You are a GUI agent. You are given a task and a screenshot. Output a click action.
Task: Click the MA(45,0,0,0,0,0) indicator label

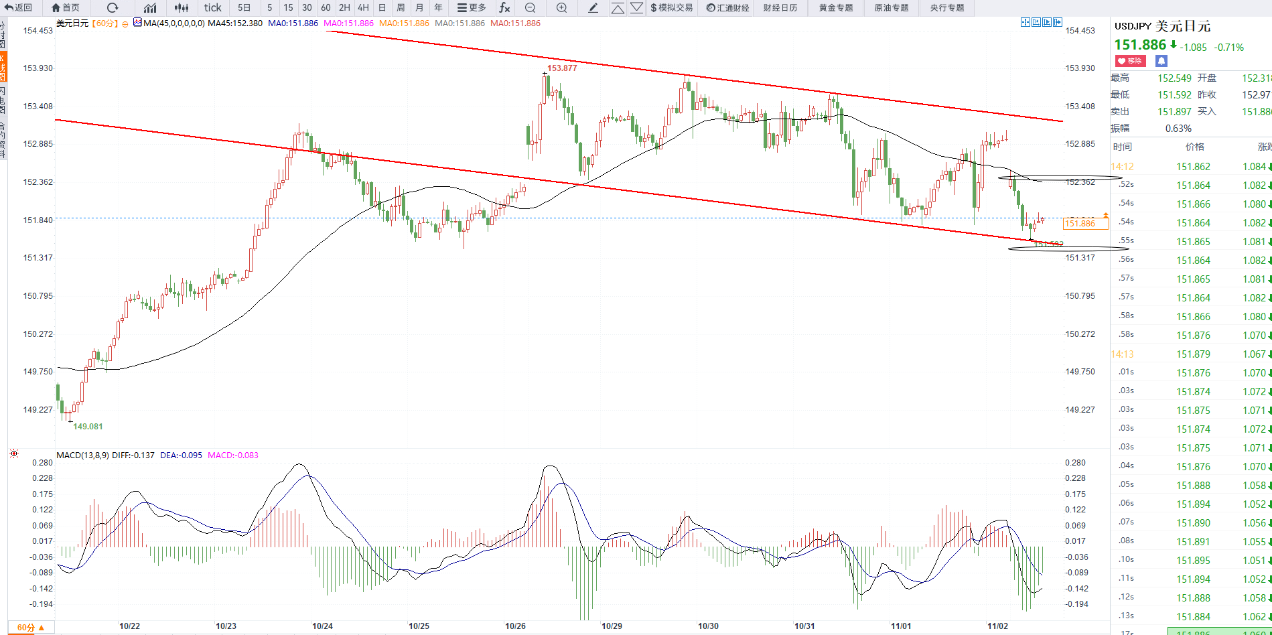[x=174, y=23]
